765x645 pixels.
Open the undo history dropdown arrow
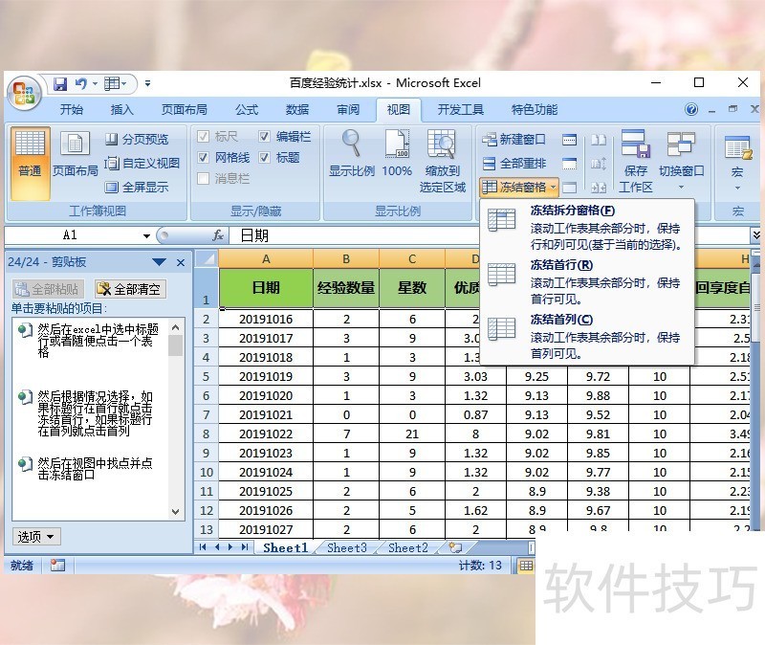[95, 84]
